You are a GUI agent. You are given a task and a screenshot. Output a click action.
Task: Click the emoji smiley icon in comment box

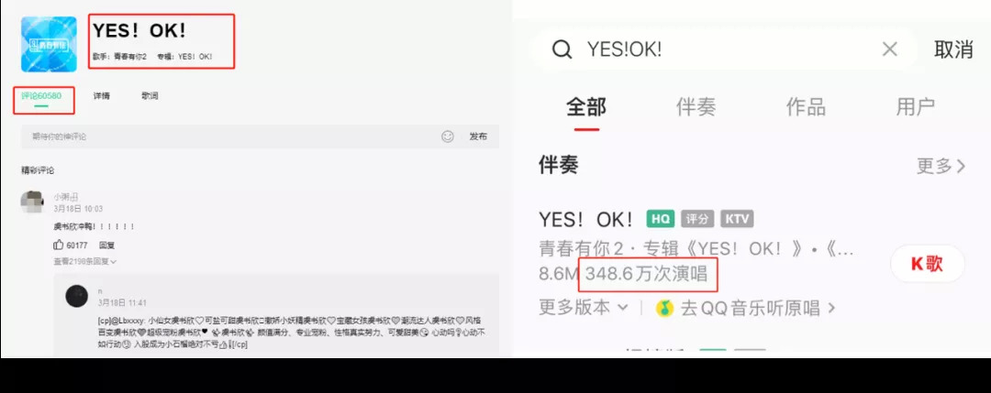(x=448, y=136)
